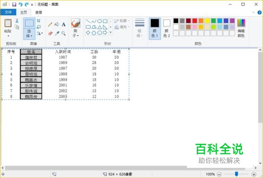Viewport: 263px width, 178px height.
Task: Select the Magnifier tool
Action: 64,34
